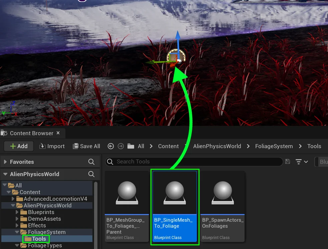
Task: Select the Content Browser tab
Action: 31,133
